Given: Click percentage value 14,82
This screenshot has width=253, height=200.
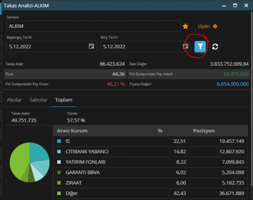Looking at the screenshot, I should click(x=180, y=152).
